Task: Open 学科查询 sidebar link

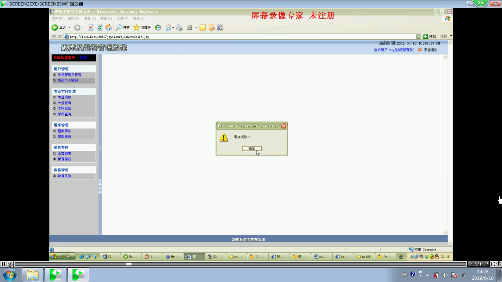Action: click(x=64, y=114)
